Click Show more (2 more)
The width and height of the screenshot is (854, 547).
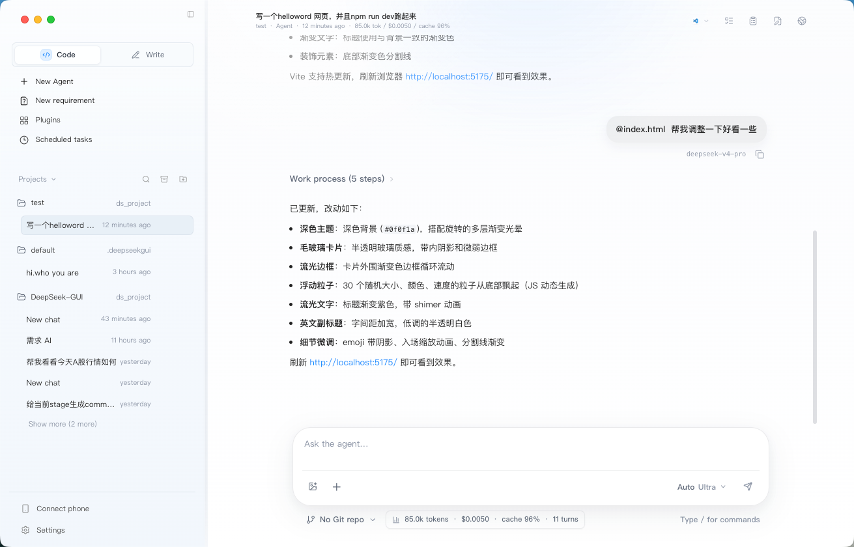[63, 424]
